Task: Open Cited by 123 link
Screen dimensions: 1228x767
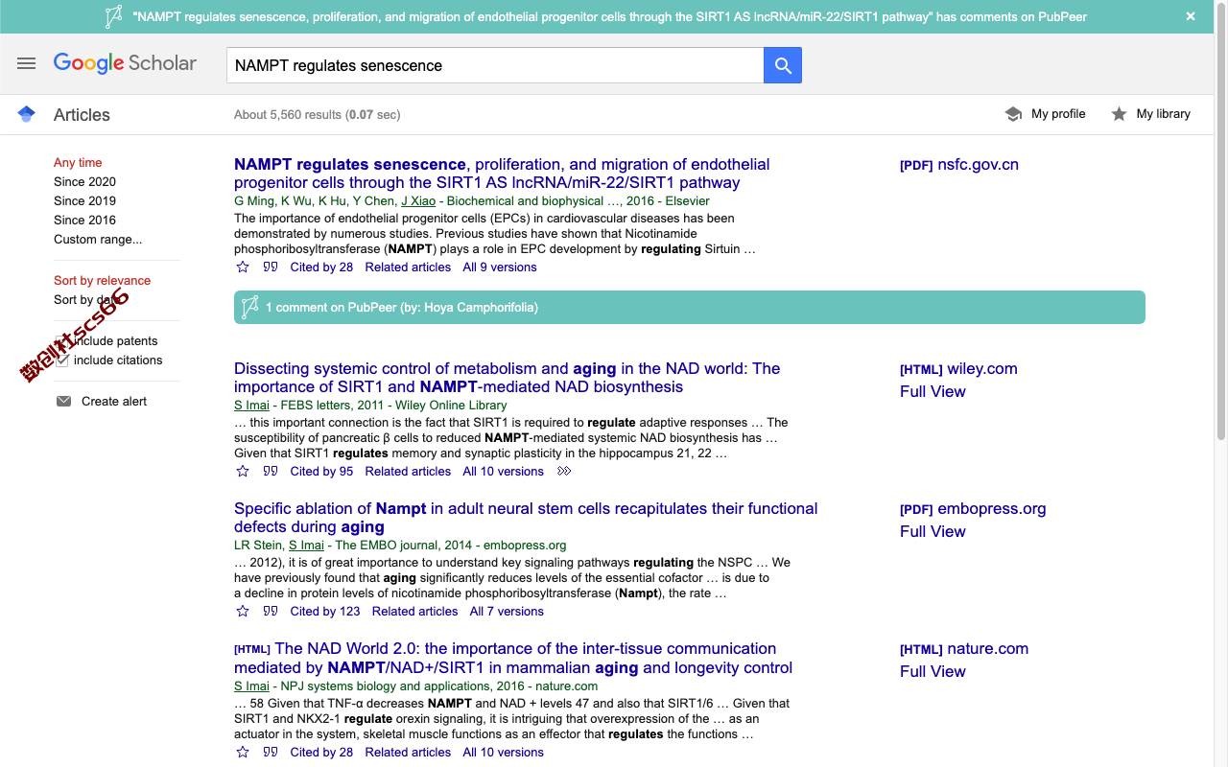Action: click(325, 612)
